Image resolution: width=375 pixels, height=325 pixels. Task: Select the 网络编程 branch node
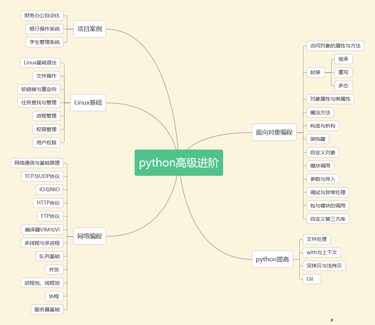click(90, 236)
